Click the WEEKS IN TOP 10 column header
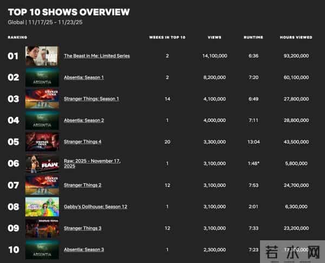Viewport: 325px width, 263px height. (167, 37)
